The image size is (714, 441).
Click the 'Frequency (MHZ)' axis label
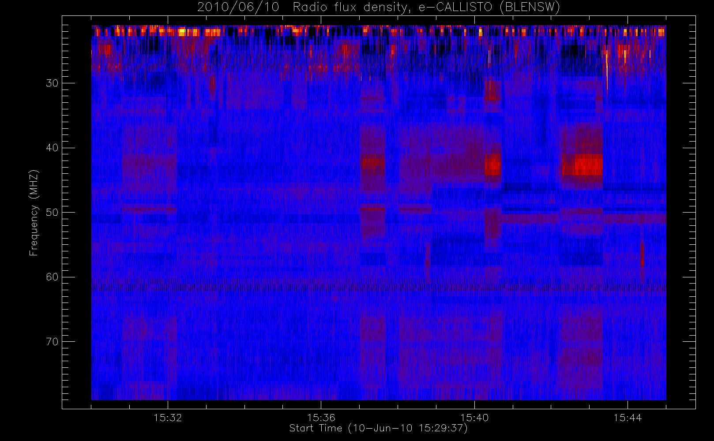pos(34,213)
